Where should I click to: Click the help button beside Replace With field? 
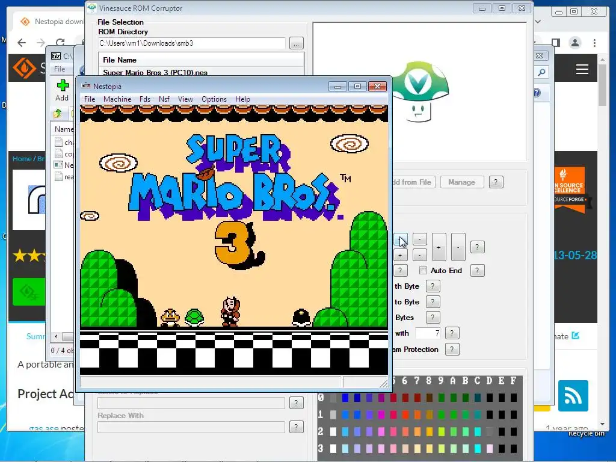pos(296,427)
